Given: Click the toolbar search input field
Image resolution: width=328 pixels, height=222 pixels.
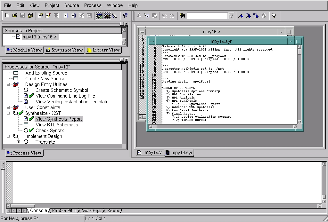Looking at the screenshot, I should click(207, 16).
